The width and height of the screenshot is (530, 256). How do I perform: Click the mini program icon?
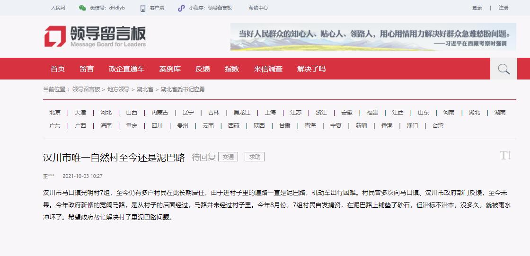pos(181,8)
